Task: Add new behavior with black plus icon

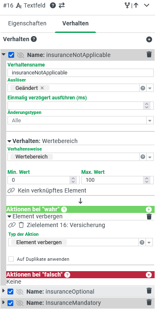Action: (149, 40)
